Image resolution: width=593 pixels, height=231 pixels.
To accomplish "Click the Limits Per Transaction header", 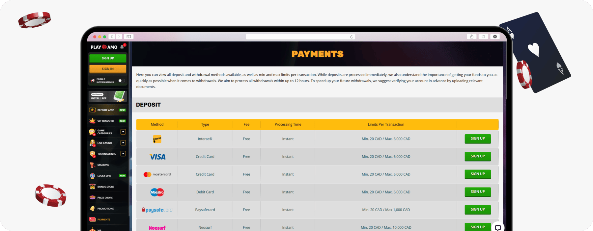I will 386,124.
